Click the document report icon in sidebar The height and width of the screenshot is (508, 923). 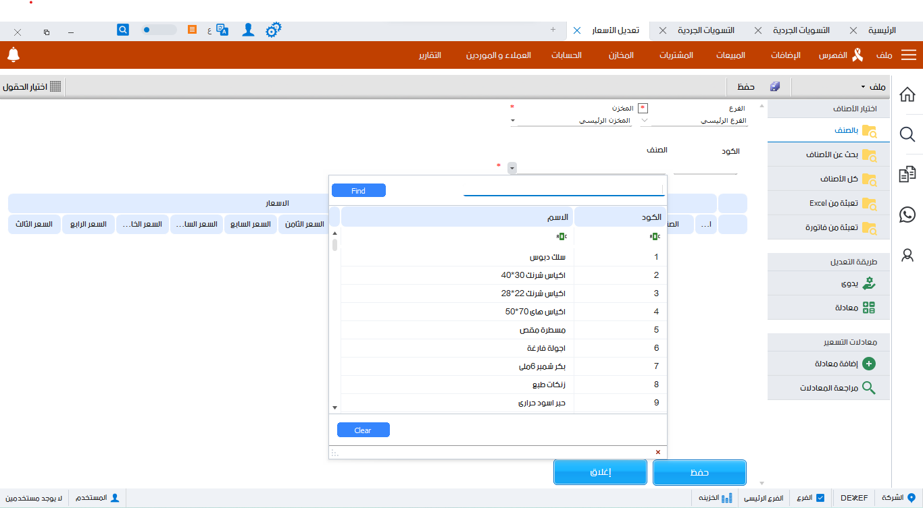[907, 175]
